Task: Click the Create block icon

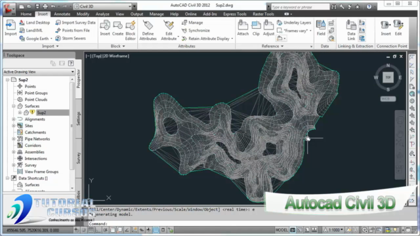Action: tap(117, 28)
